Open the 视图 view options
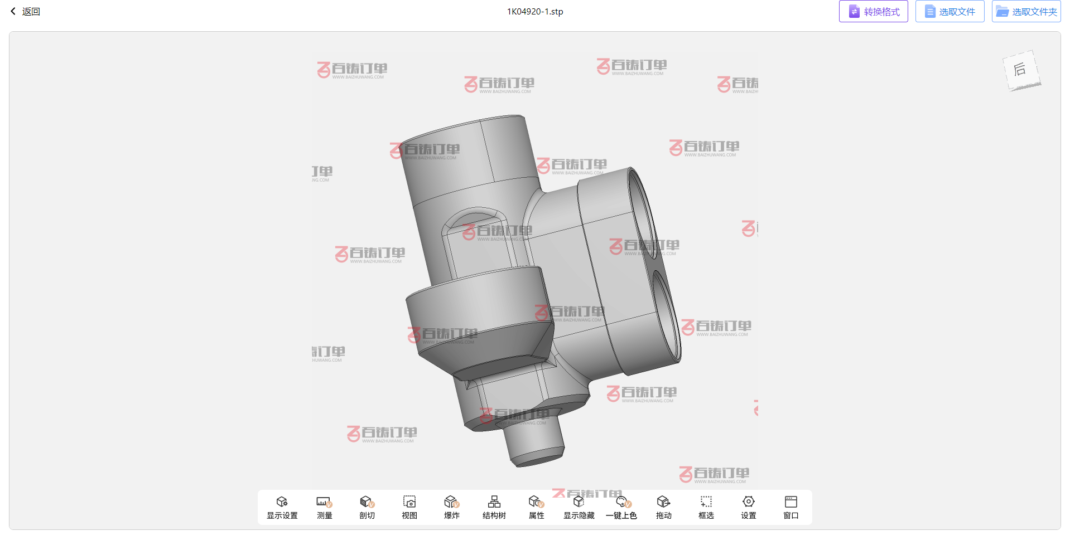This screenshot has height=550, width=1070. pyautogui.click(x=409, y=507)
